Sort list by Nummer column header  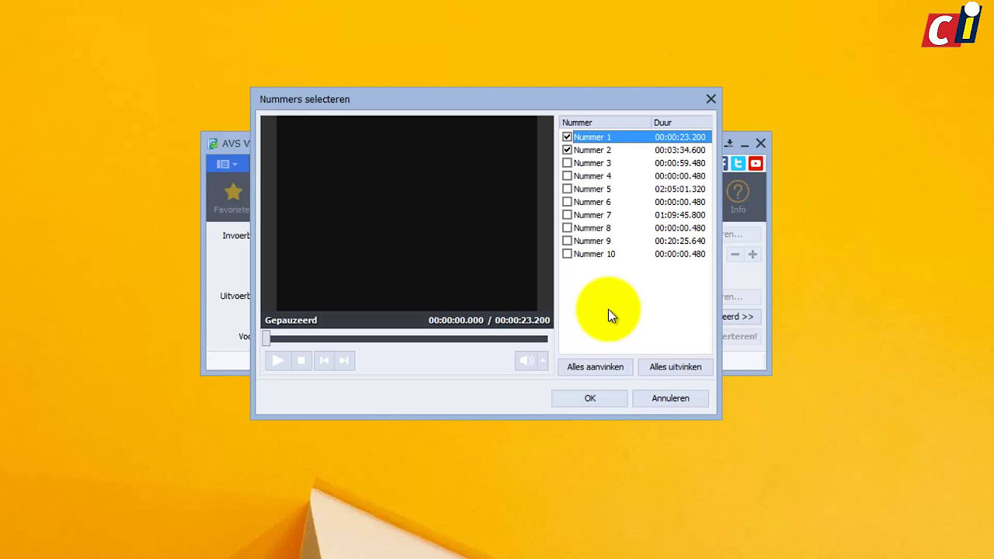[x=605, y=123]
